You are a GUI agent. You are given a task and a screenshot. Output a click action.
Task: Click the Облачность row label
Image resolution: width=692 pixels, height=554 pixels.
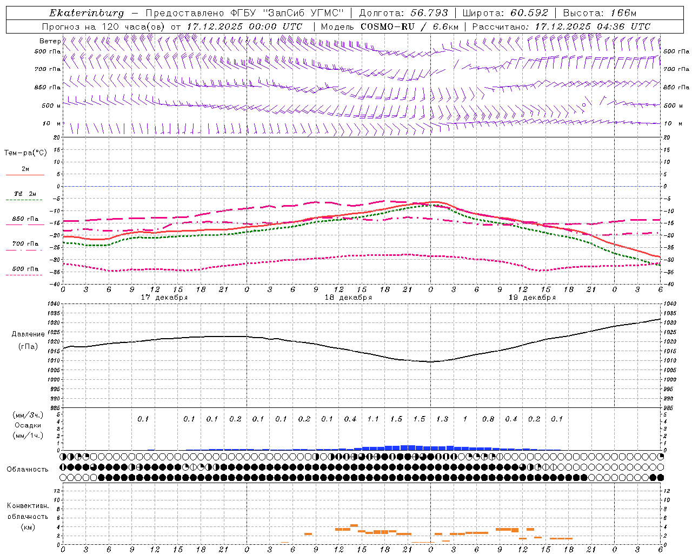[28, 469]
